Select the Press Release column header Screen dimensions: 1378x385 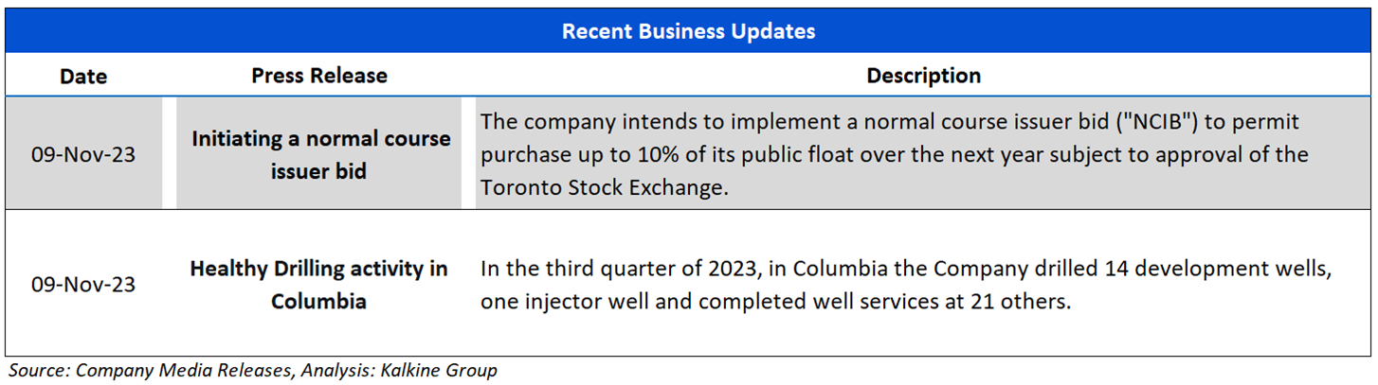tap(319, 76)
